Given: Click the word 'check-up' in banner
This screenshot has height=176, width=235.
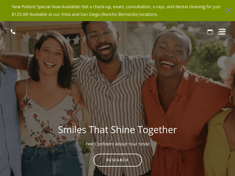Looking at the screenshot, I should [102, 7].
